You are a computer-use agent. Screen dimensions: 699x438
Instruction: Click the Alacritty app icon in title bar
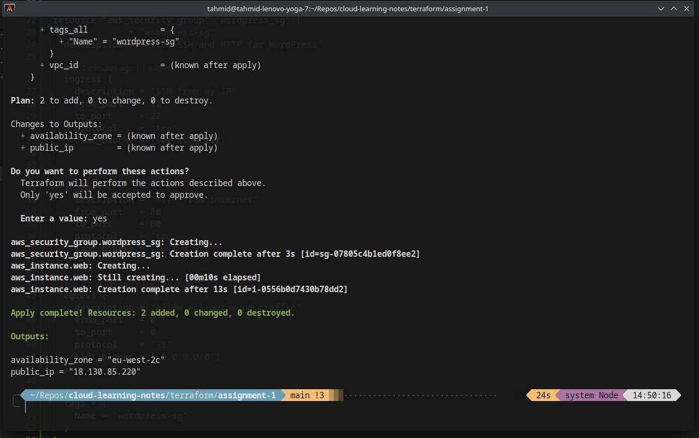click(x=10, y=9)
